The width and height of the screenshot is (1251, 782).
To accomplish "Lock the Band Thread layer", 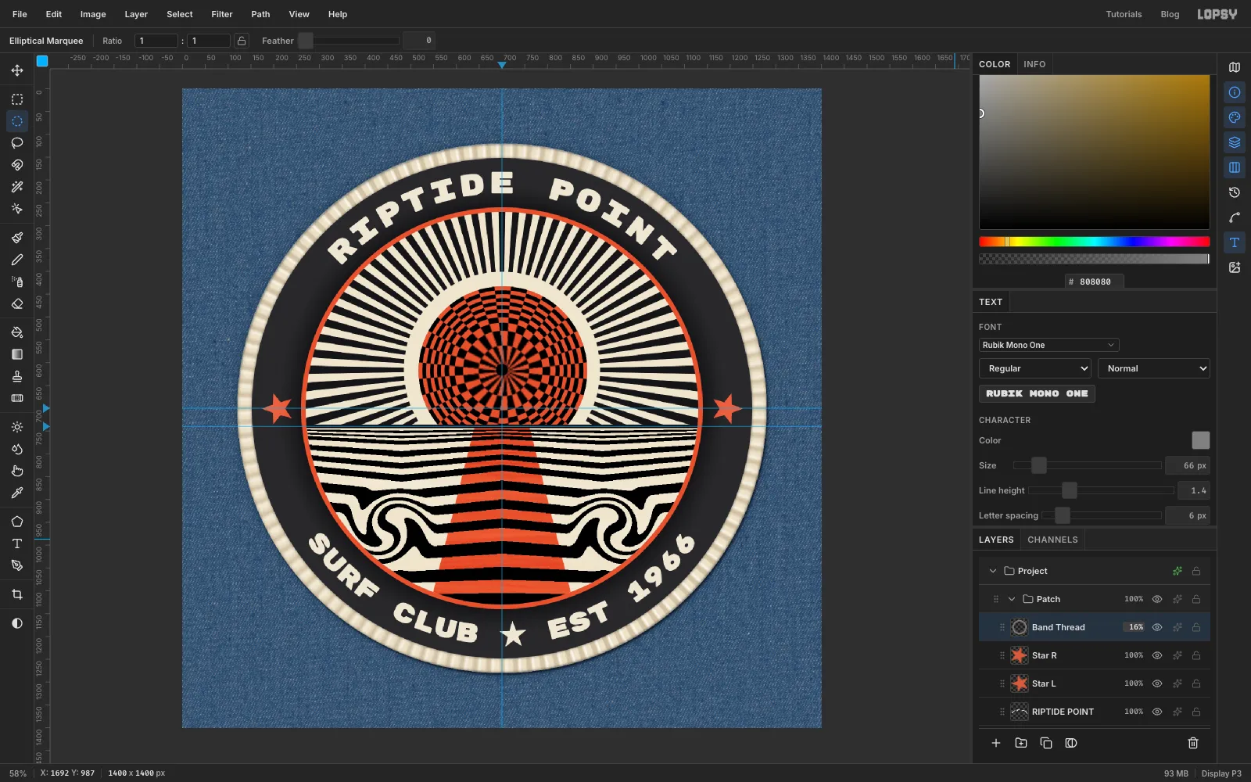I will 1196,627.
